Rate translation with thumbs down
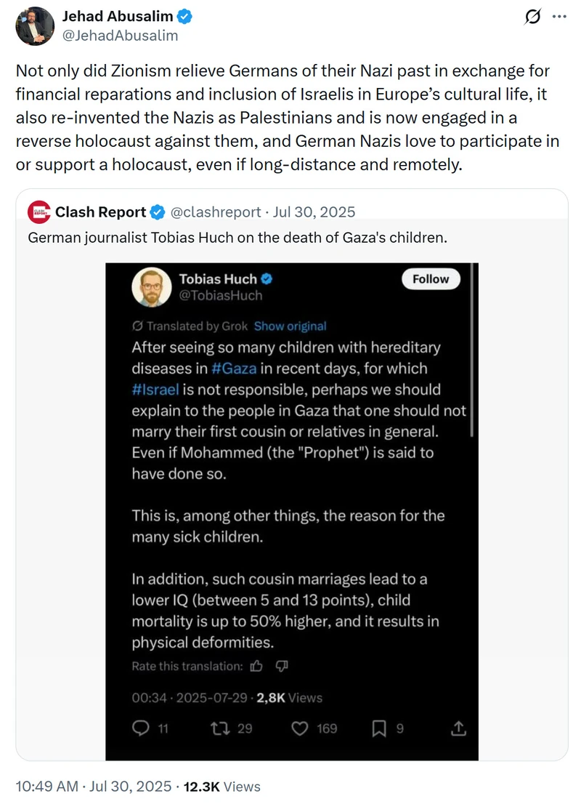This screenshot has width=581, height=807. [282, 667]
